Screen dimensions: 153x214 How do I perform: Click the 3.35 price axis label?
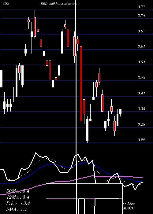(x=141, y=109)
